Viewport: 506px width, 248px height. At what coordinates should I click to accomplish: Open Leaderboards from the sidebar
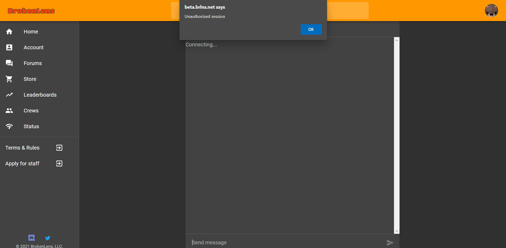(x=40, y=95)
